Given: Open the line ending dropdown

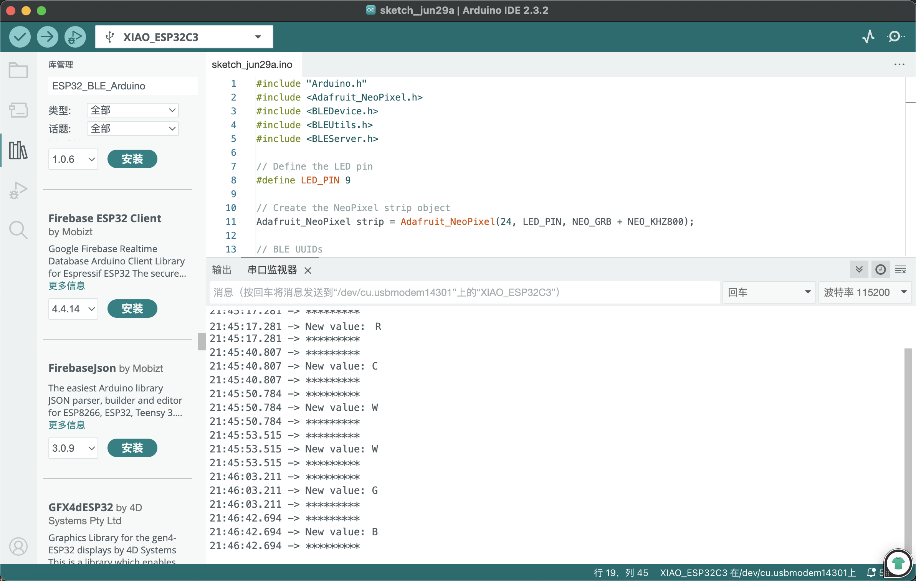Looking at the screenshot, I should (769, 292).
